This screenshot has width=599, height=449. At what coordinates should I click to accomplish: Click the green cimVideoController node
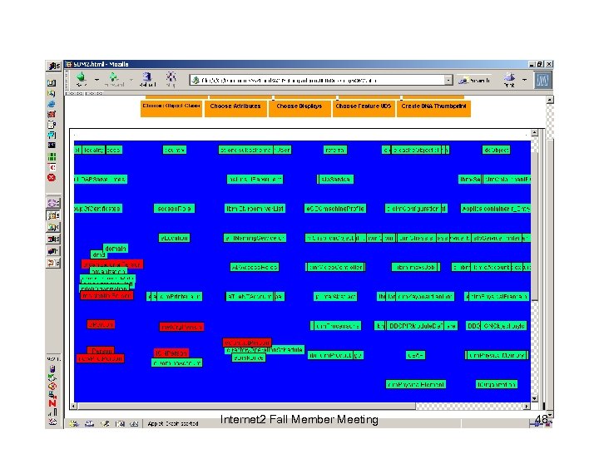point(335,267)
